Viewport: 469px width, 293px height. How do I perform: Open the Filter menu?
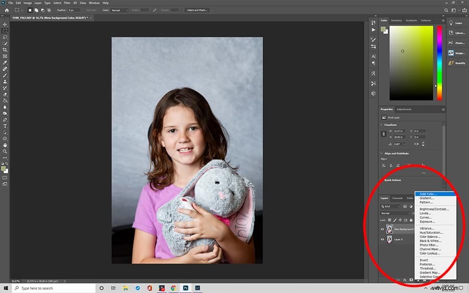click(x=67, y=3)
